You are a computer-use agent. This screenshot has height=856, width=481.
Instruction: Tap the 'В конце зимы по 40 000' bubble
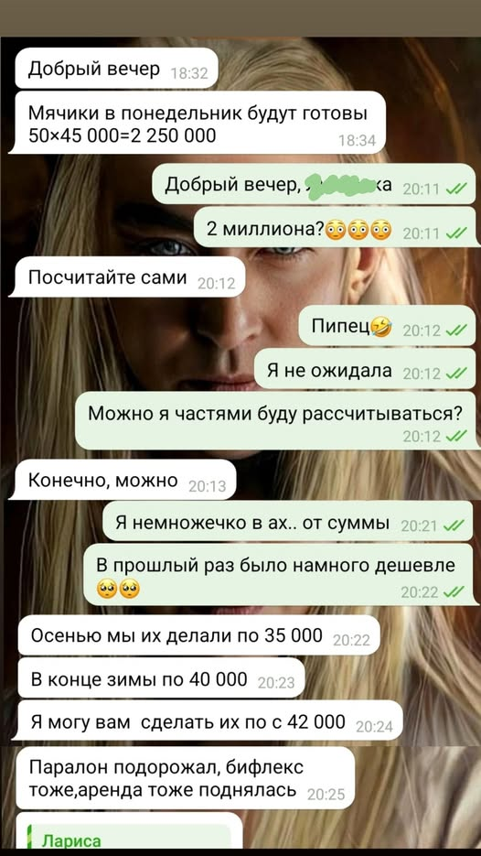[x=162, y=678]
